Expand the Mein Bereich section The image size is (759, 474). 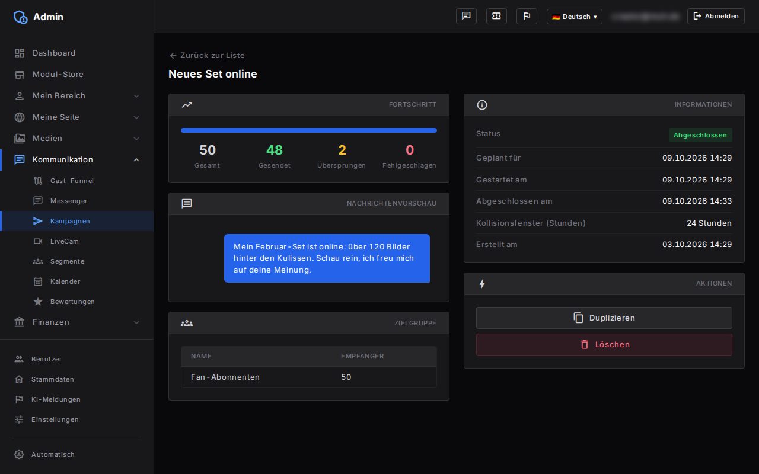tap(77, 95)
